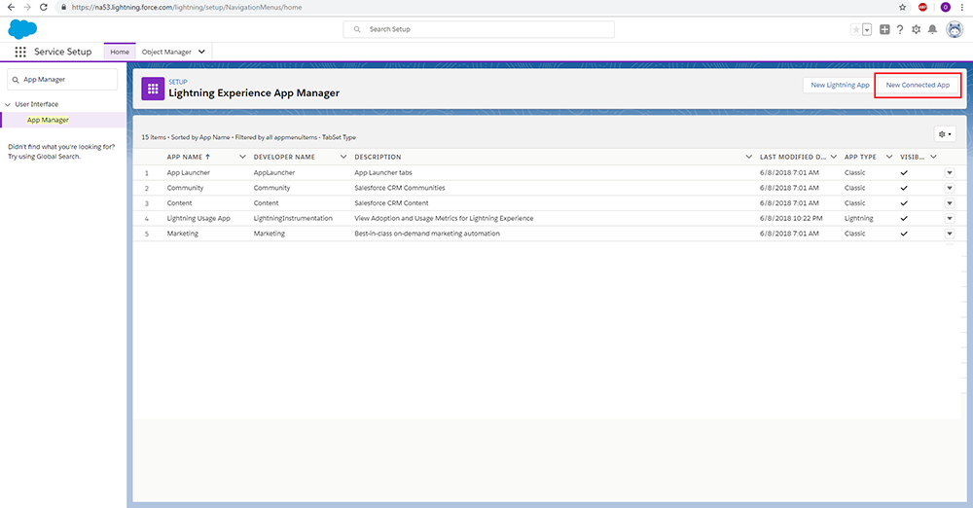Viewport: 973px width, 508px height.
Task: Click the Salesforce CRM Communities description
Action: (400, 188)
